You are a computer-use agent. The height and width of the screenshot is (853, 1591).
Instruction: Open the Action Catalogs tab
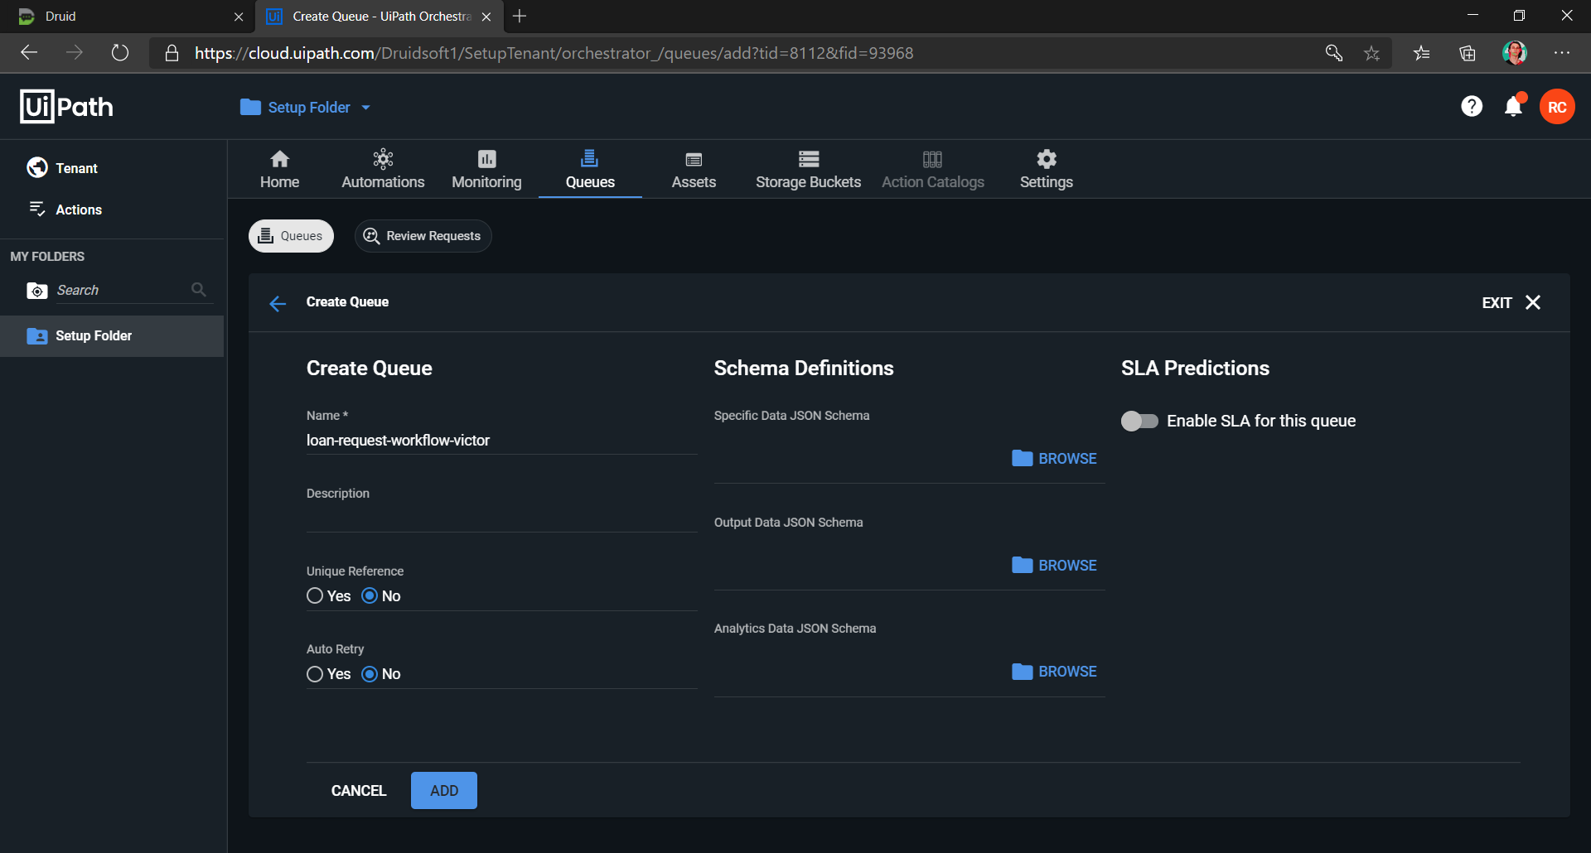tap(933, 169)
